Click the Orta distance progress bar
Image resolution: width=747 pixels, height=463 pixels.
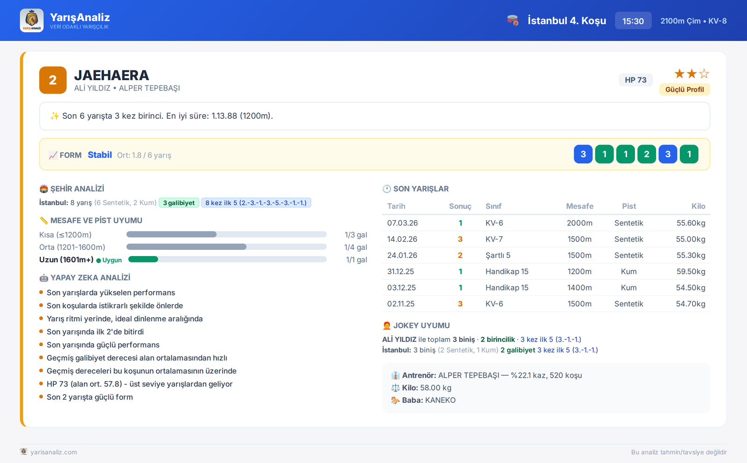tap(226, 247)
